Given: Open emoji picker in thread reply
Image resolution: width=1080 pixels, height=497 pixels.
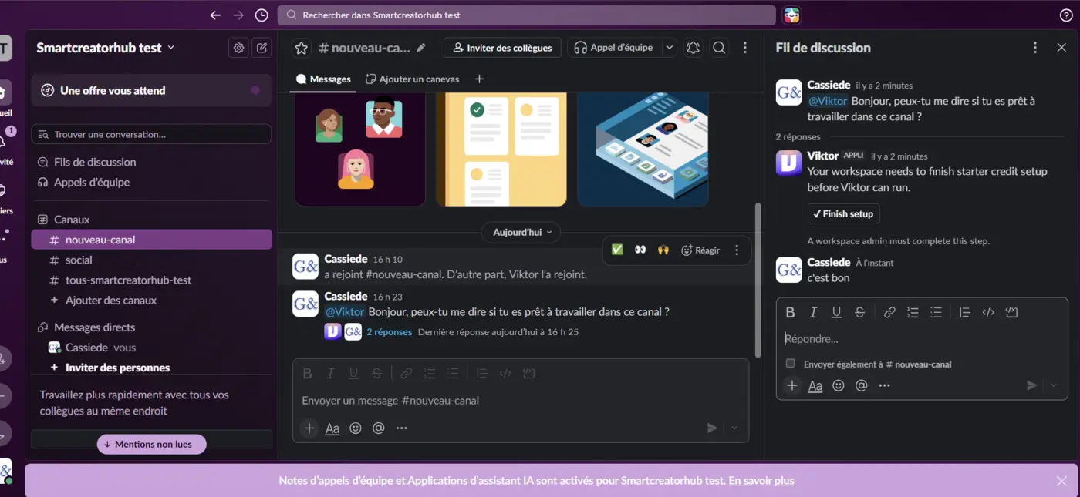Looking at the screenshot, I should 839,385.
